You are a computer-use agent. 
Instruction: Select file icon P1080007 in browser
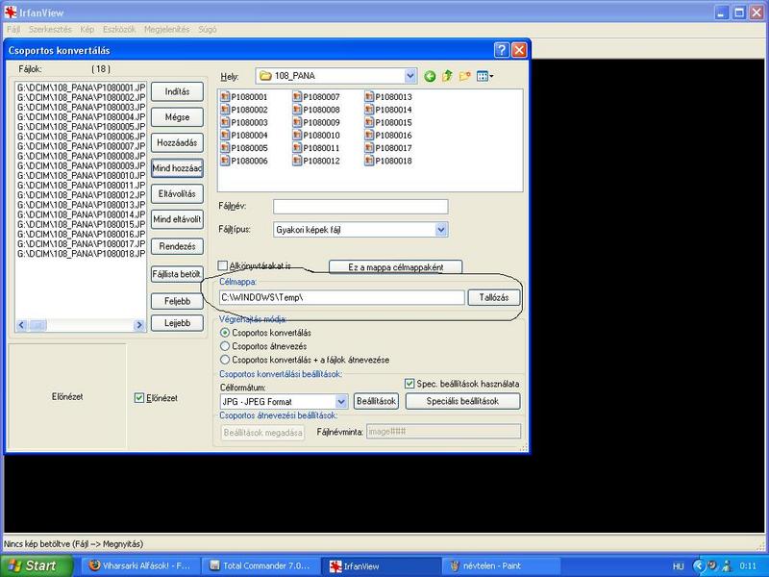pyautogui.click(x=297, y=97)
